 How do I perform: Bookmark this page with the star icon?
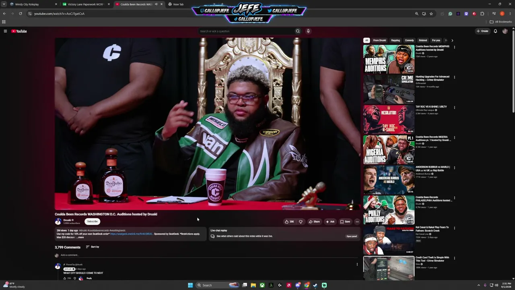tap(431, 14)
